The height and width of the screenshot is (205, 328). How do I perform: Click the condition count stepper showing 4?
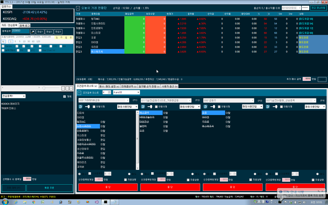(107, 92)
